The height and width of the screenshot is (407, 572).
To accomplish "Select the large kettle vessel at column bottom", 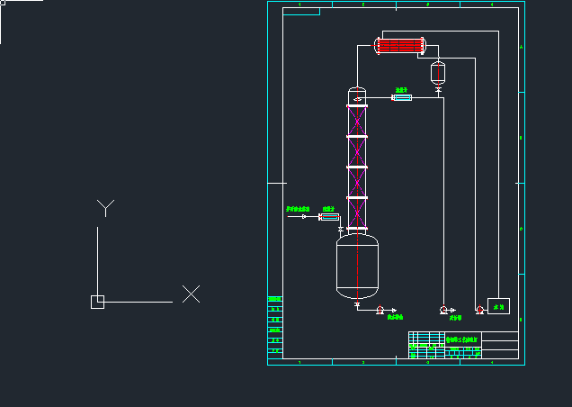I will pyautogui.click(x=357, y=266).
